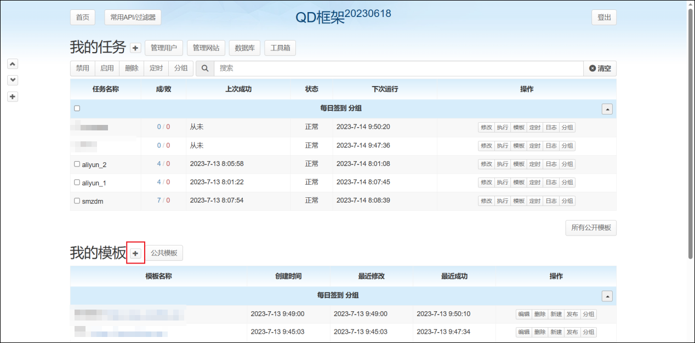Click the plus icon beside 我的模板

(x=135, y=253)
